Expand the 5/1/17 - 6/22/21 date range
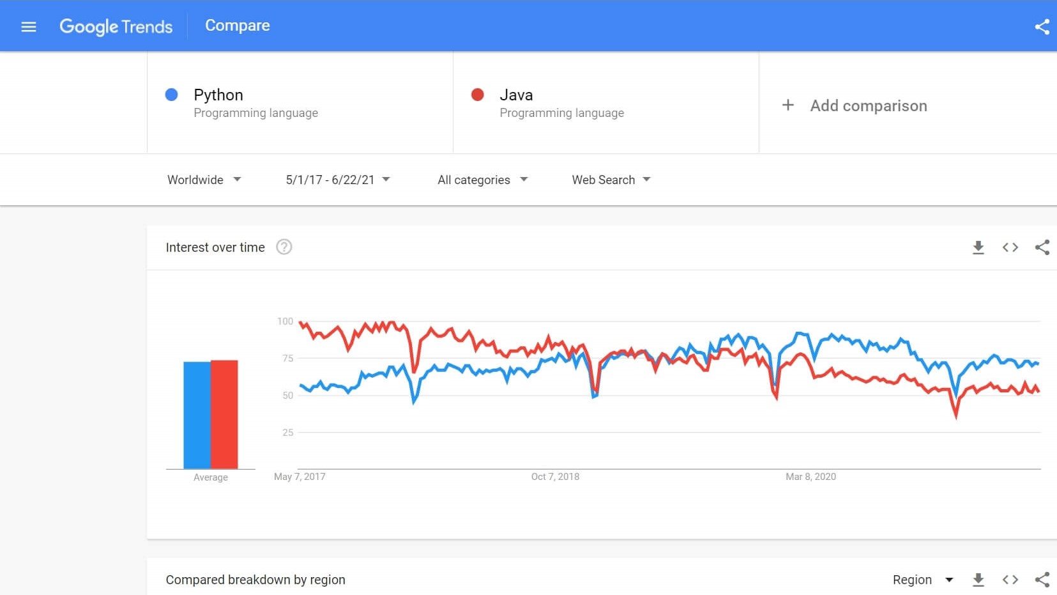The height and width of the screenshot is (595, 1057). click(x=337, y=180)
